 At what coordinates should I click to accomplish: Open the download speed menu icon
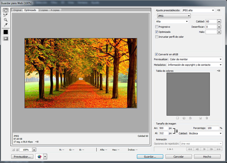[37, 142]
